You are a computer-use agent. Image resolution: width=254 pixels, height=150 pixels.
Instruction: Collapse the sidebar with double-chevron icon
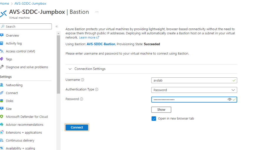57,26
